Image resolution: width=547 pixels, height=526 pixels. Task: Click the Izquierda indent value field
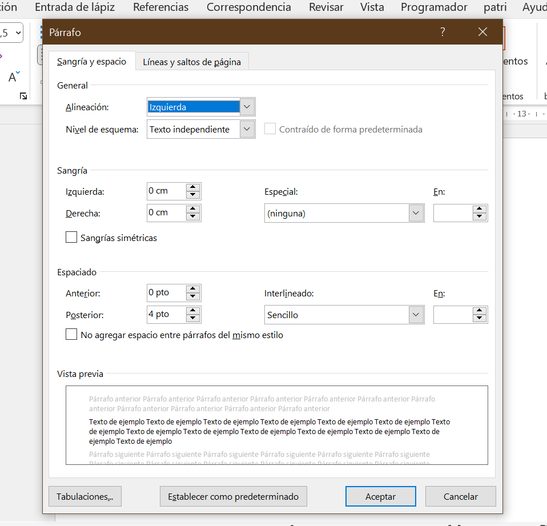click(x=166, y=191)
